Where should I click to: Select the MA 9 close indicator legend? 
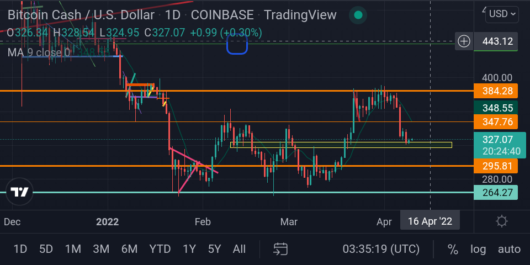pyautogui.click(x=39, y=52)
